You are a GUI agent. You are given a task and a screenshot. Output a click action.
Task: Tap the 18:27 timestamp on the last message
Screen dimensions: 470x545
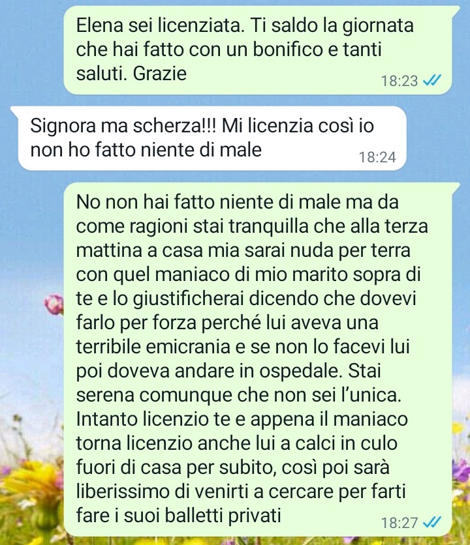click(399, 522)
